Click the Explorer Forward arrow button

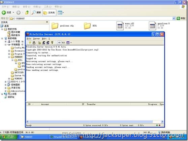18,12
